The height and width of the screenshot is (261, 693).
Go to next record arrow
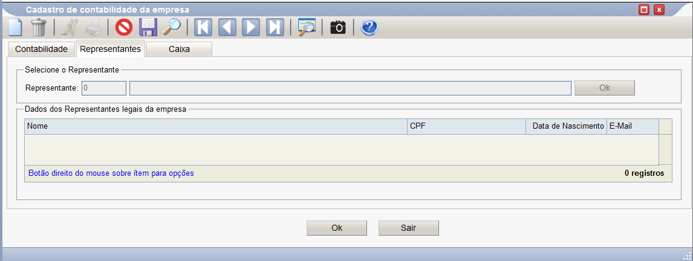251,28
